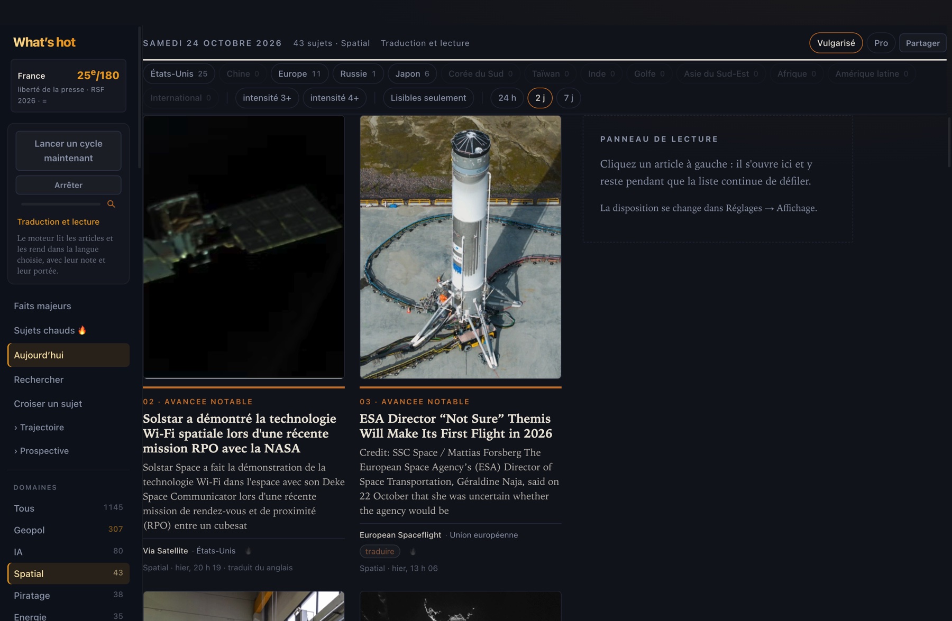The image size is (952, 621).
Task: Click bottom-left partially visible article thumbnail
Action: (x=244, y=606)
